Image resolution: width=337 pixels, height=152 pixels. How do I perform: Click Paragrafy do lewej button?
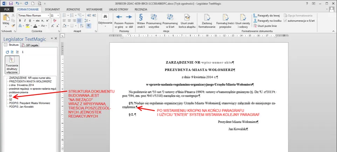tap(266, 16)
